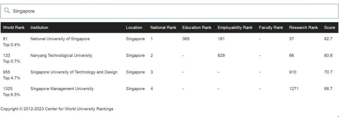The width and height of the screenshot is (339, 117).
Task: Select research rank 910 cell
Action: [x=293, y=72]
